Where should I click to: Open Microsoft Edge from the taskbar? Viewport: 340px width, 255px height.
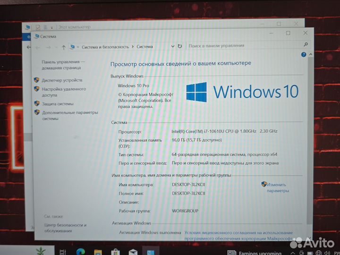80,252
